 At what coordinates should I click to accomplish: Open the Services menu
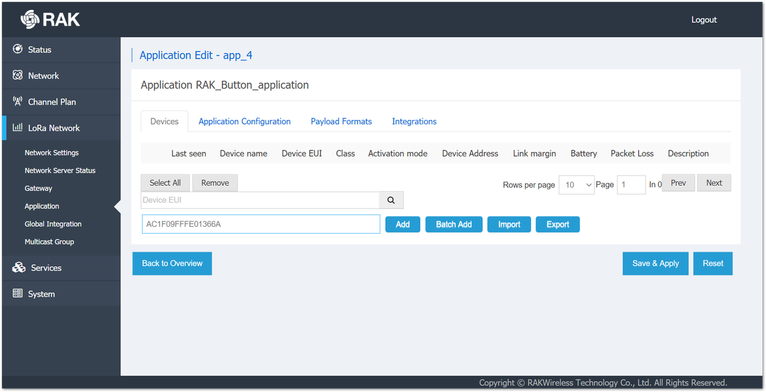coord(61,268)
